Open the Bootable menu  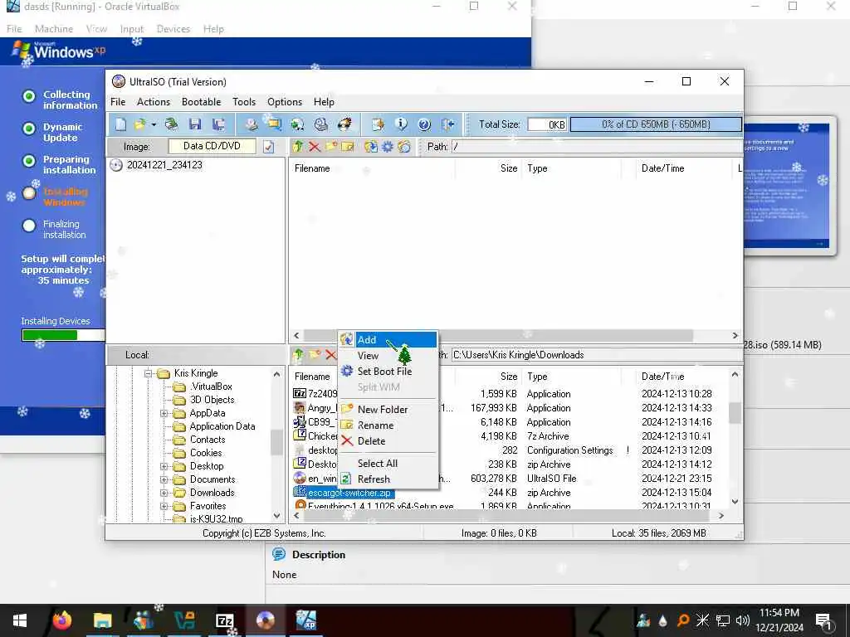click(201, 102)
